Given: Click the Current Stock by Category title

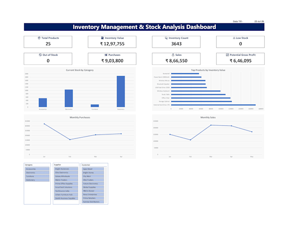Looking at the screenshot, I should point(80,70).
